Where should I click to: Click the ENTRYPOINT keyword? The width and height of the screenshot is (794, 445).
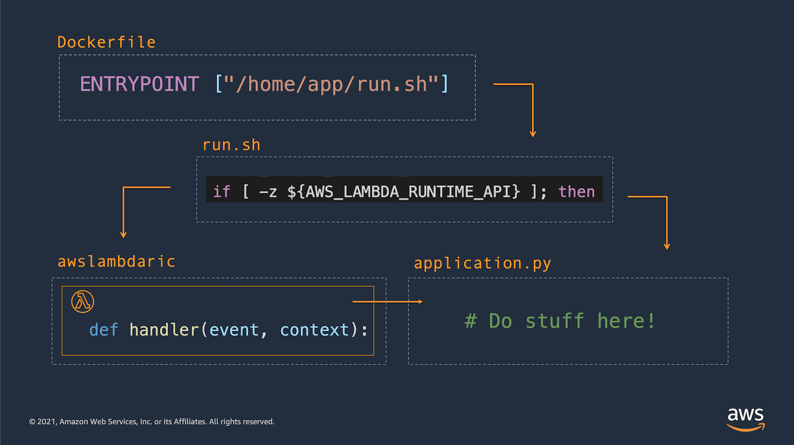[139, 85]
